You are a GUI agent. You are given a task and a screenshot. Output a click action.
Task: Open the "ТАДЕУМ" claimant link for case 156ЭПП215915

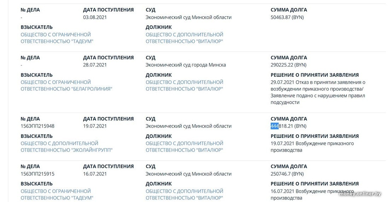click(x=56, y=194)
